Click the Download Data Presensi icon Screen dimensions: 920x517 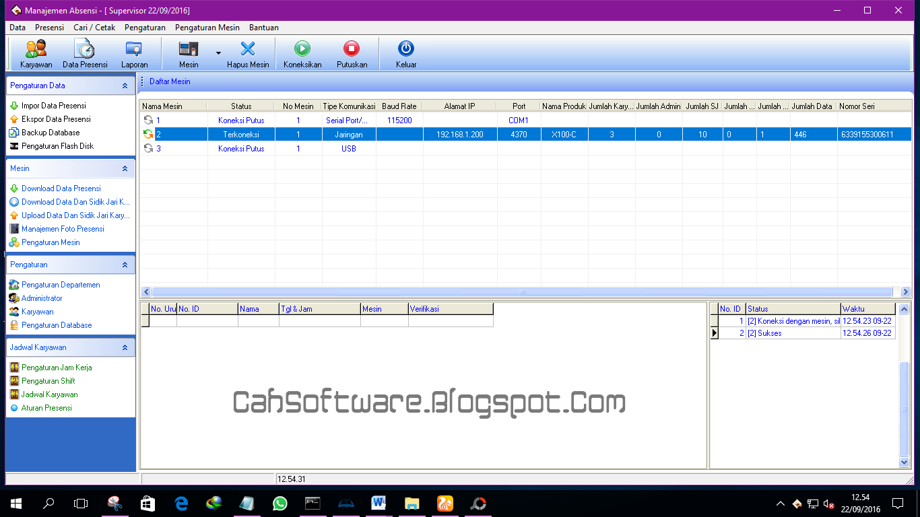(14, 188)
